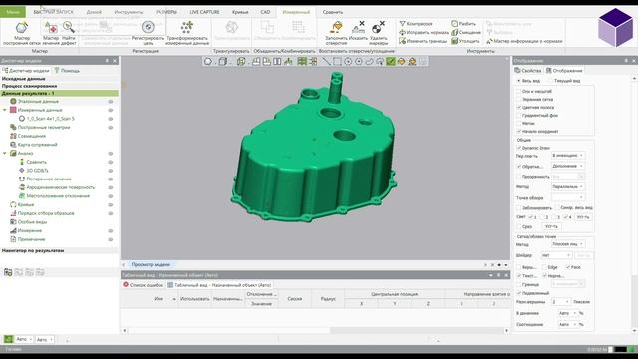Screen dimensions: 638x359
Task: Select Карта сопряжений tree item
Action: point(38,145)
